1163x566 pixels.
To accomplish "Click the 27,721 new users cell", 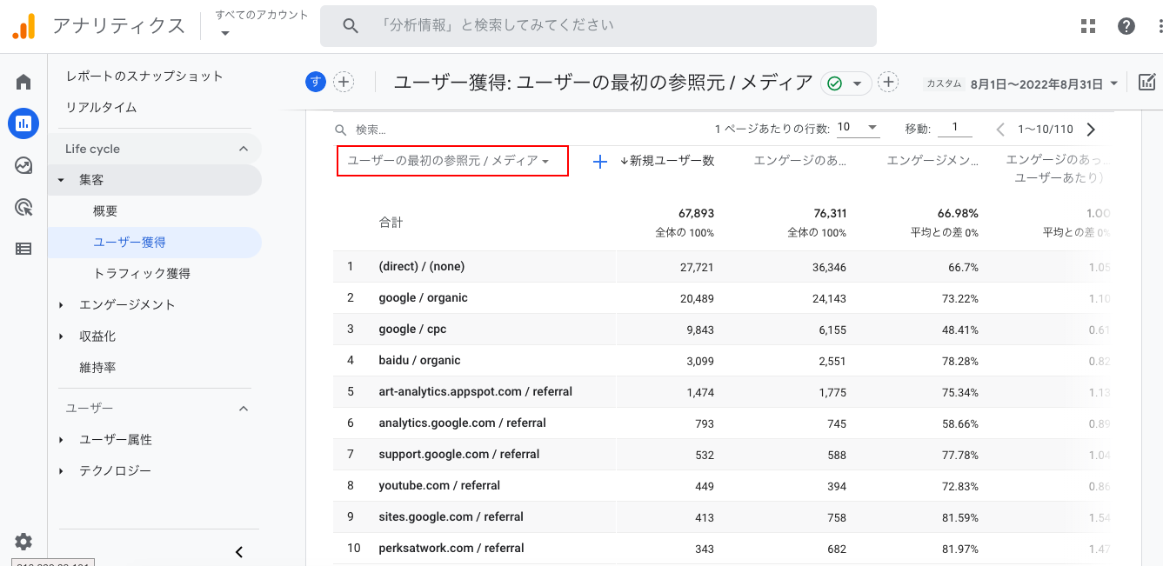I will [x=697, y=267].
